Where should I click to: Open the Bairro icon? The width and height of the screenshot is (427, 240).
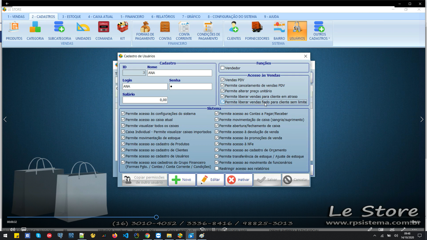(279, 31)
